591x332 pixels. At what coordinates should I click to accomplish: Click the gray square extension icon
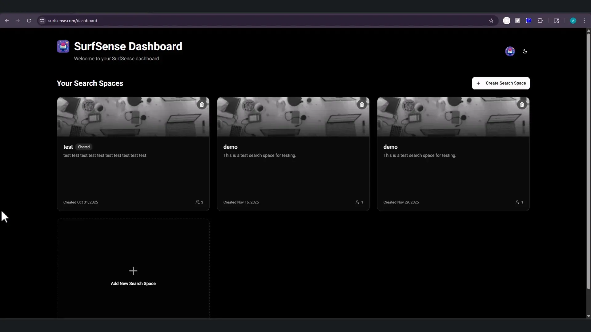[518, 21]
